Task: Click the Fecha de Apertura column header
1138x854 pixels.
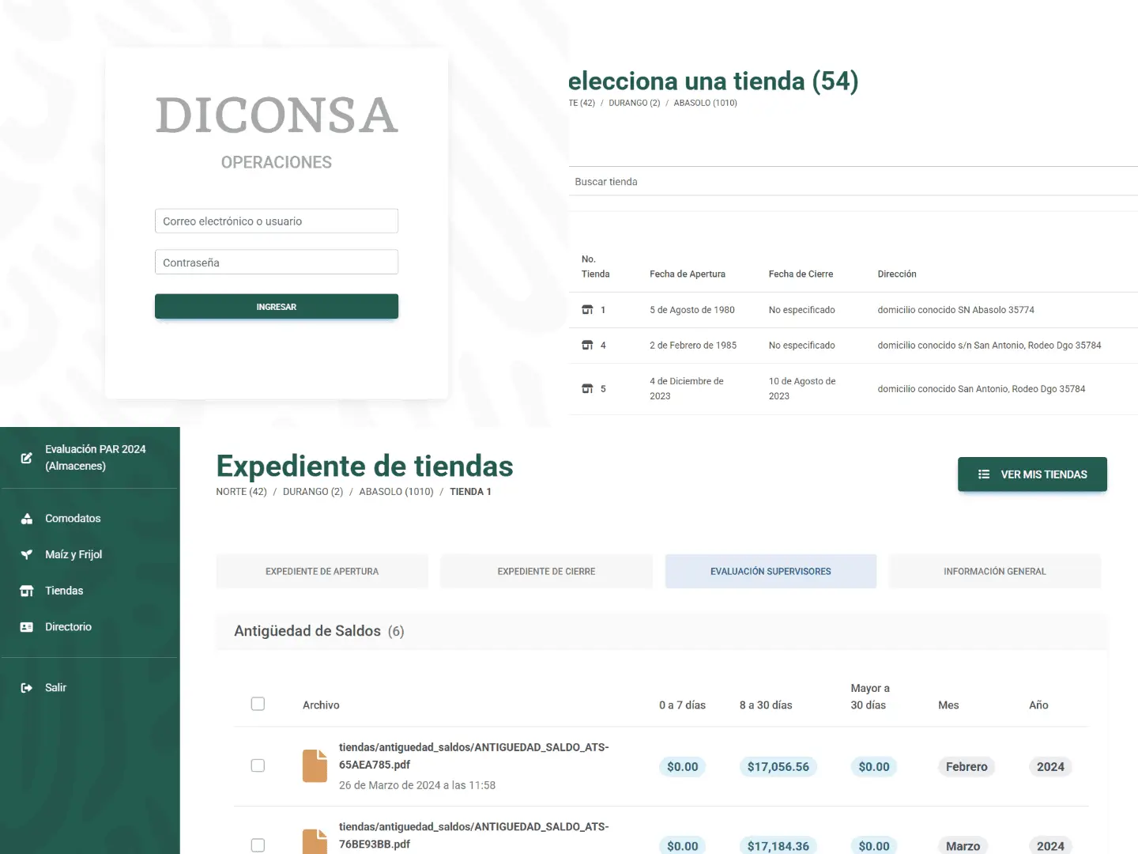Action: (x=688, y=274)
